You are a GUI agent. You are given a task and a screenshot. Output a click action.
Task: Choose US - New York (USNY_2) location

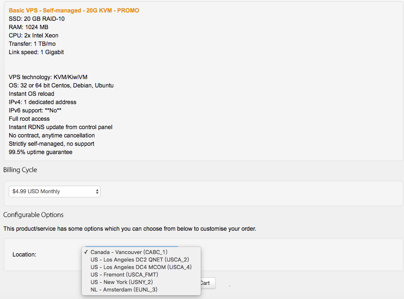(x=121, y=282)
